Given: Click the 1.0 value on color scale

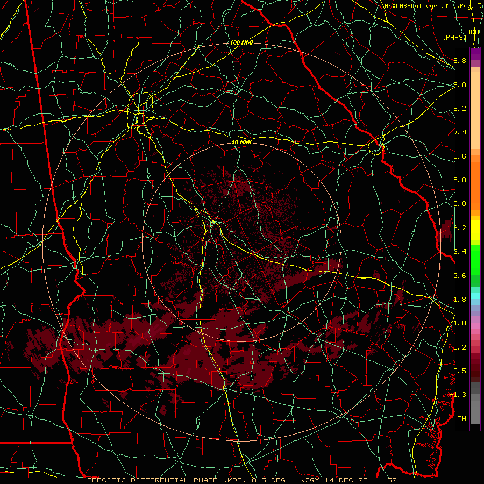Looking at the screenshot, I should (460, 323).
